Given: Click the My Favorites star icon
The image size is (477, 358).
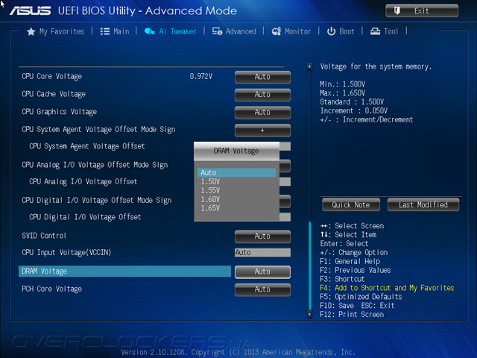Looking at the screenshot, I should pos(31,31).
